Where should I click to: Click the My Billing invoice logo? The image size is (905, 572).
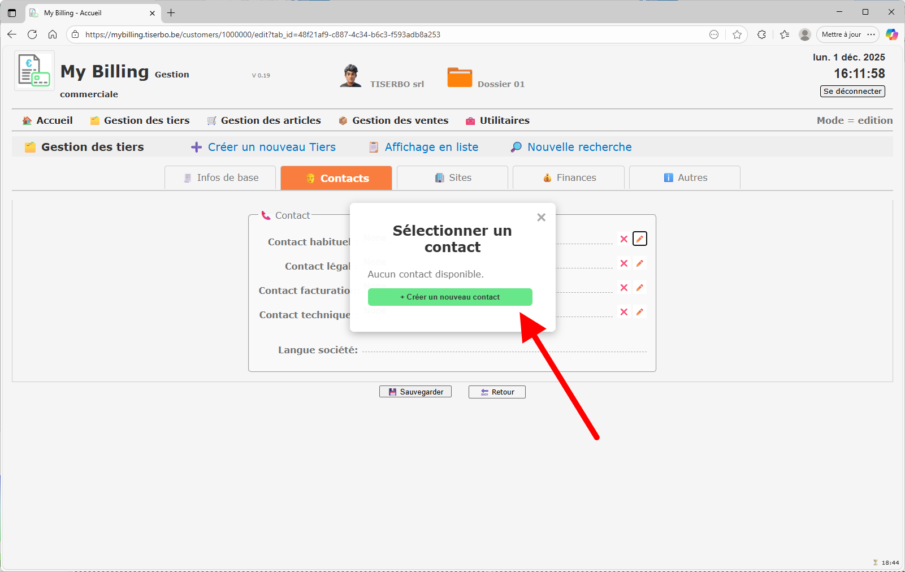[x=33, y=70]
